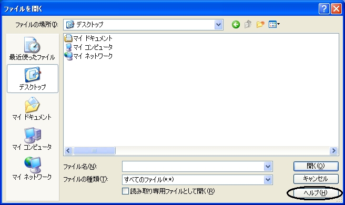Expand the ファイルの場所 dropdown
345x205 pixels.
218,25
